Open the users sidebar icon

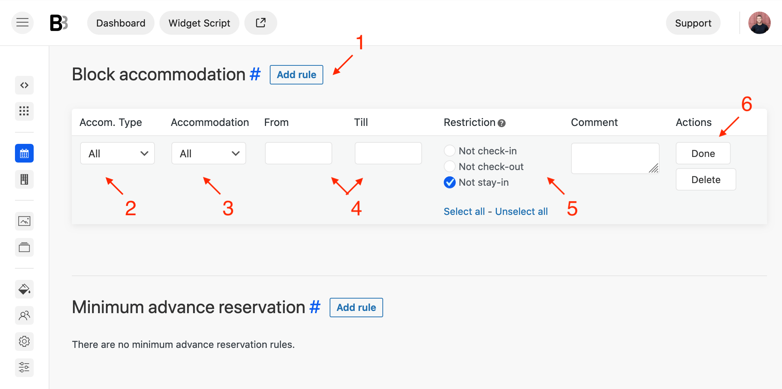pos(24,315)
